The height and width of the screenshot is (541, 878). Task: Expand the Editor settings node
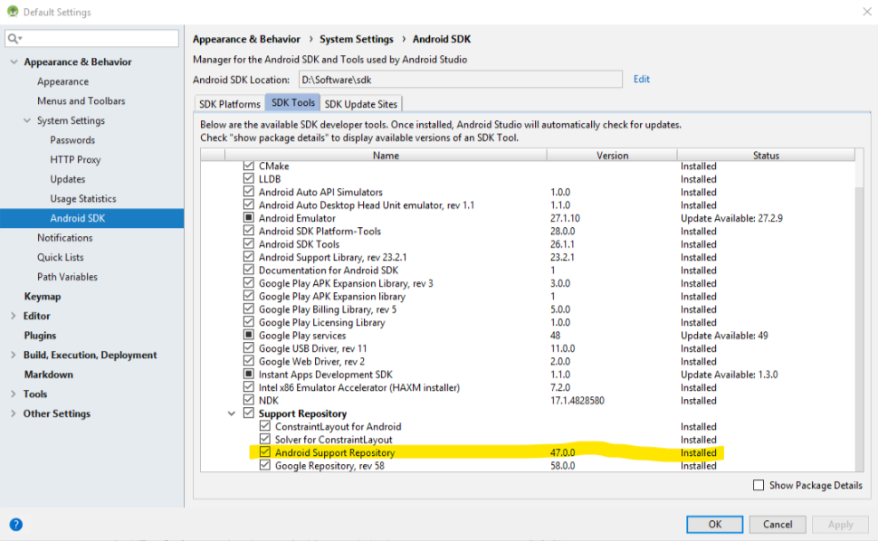[x=14, y=316]
